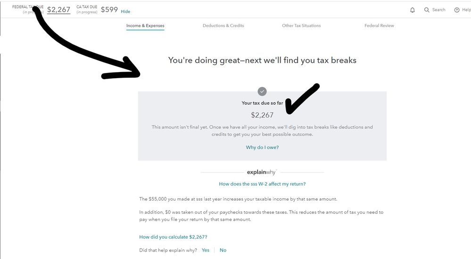The height and width of the screenshot is (259, 471).
Task: Click the magnifying glass search icon
Action: pos(427,10)
